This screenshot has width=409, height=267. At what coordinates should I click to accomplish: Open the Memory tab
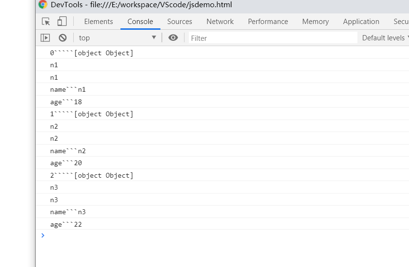pos(316,22)
